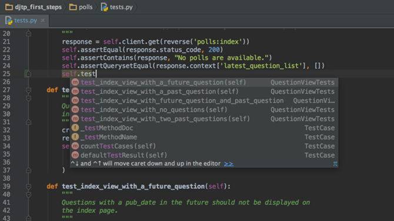Click method icon beside test_index_view_with_two_past_questions
This screenshot has height=221, width=394.
75,118
